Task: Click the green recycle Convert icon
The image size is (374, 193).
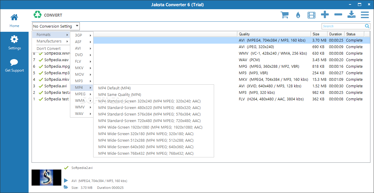Action: click(x=38, y=15)
